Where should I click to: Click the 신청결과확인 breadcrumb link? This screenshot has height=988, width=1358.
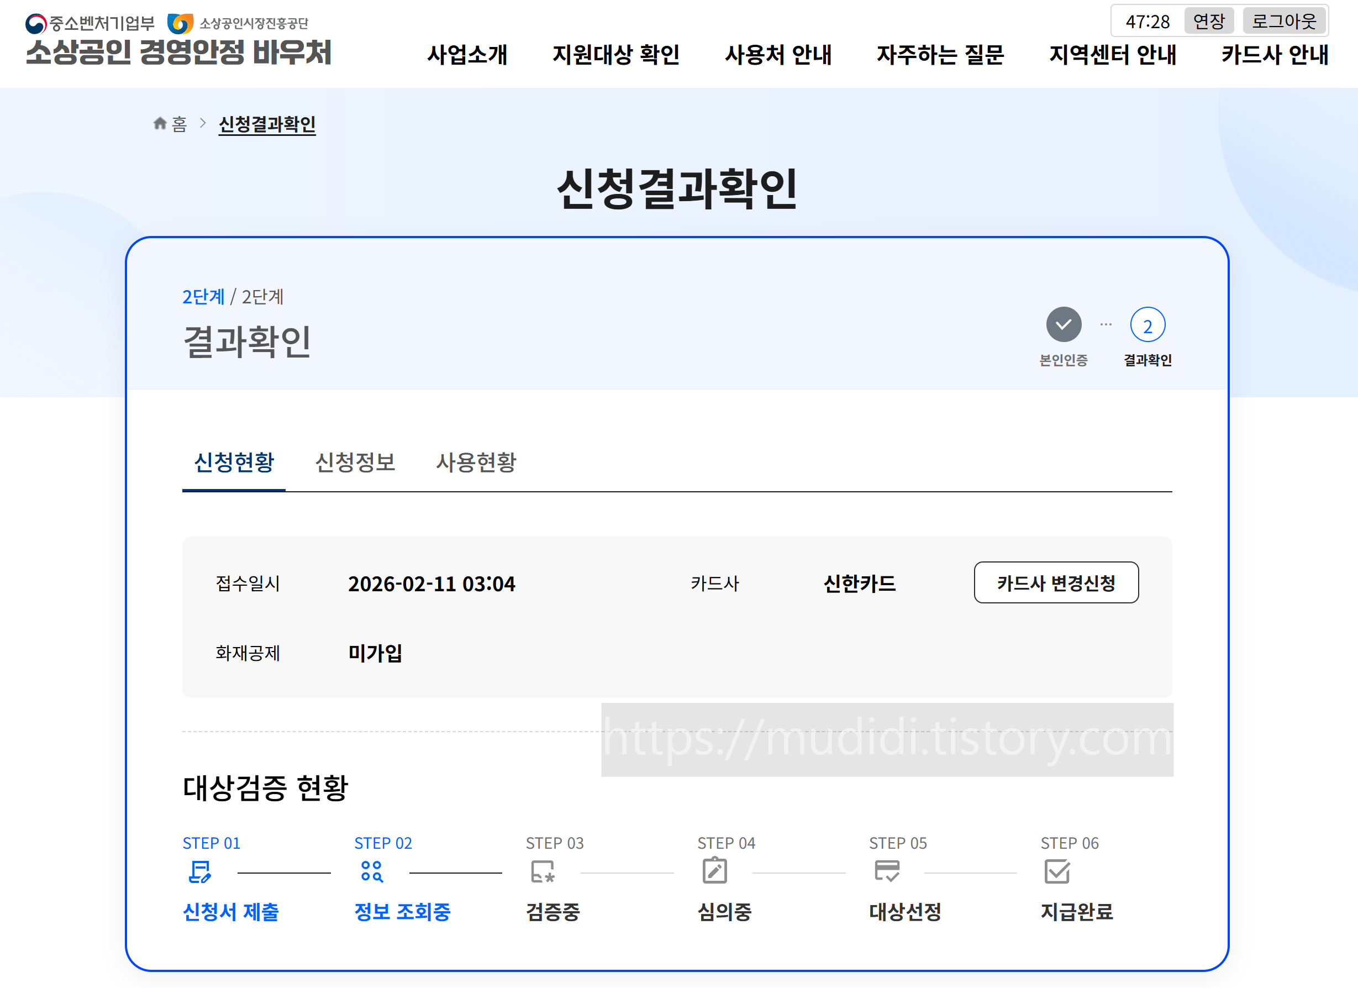click(x=267, y=124)
